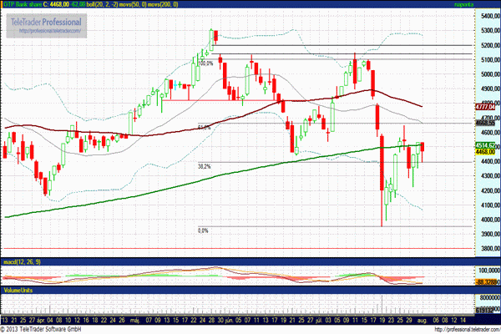Click the OTP Bank share title label
Screen dimensions: 501x334
click(x=25, y=4)
